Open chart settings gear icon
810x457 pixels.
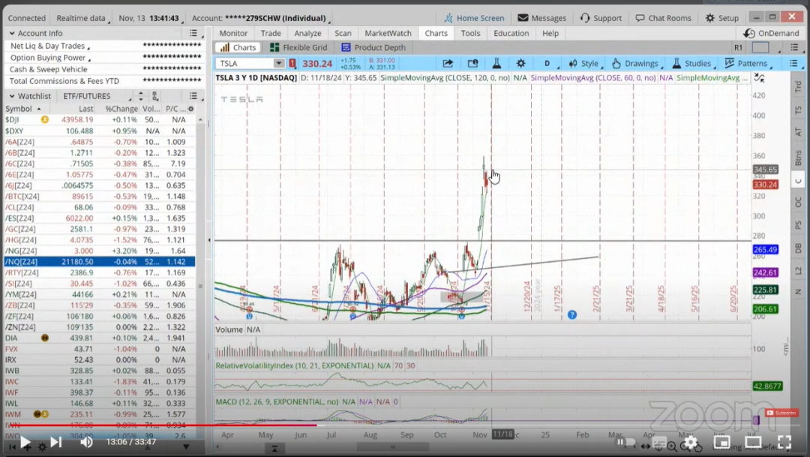coord(520,64)
